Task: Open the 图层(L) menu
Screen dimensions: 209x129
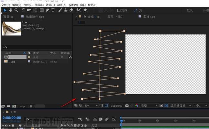Action: click(x=39, y=5)
